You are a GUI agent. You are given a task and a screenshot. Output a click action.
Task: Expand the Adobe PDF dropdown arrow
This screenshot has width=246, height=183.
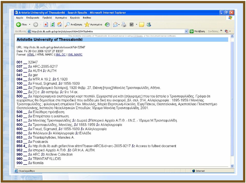230,31
